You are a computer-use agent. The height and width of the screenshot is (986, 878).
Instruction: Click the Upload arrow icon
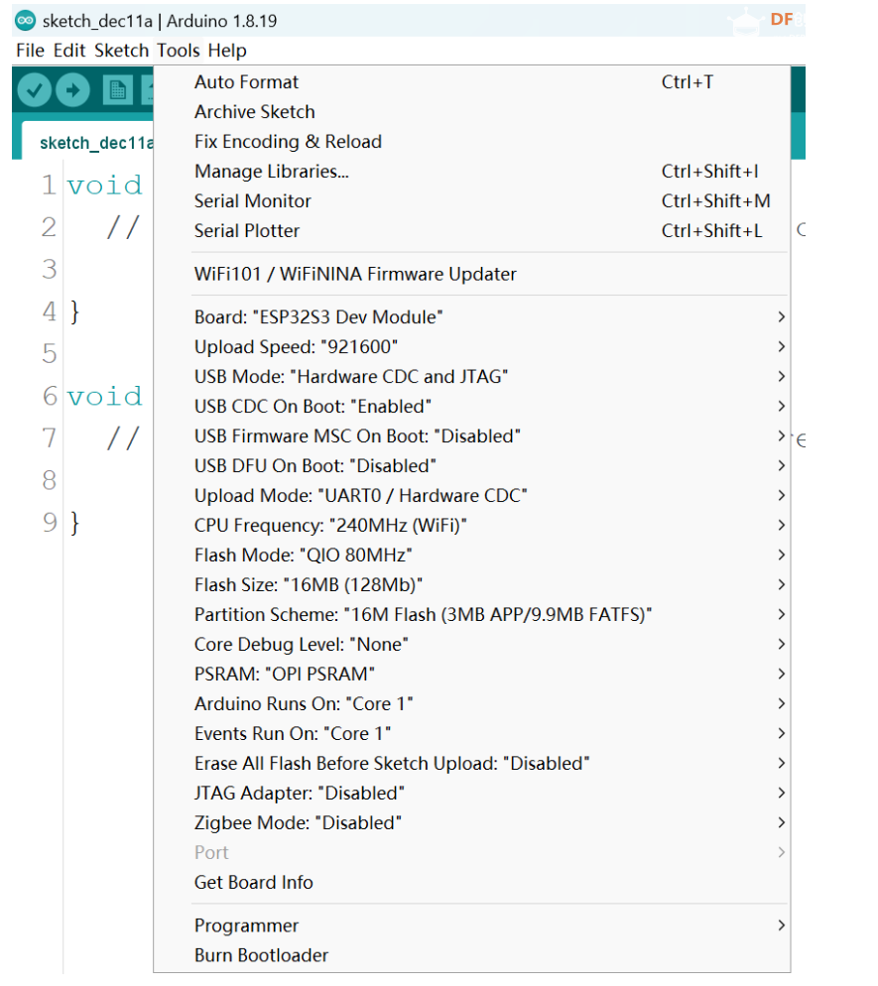coord(73,90)
